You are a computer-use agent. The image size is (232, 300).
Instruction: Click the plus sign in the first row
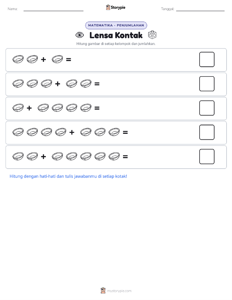pos(44,60)
